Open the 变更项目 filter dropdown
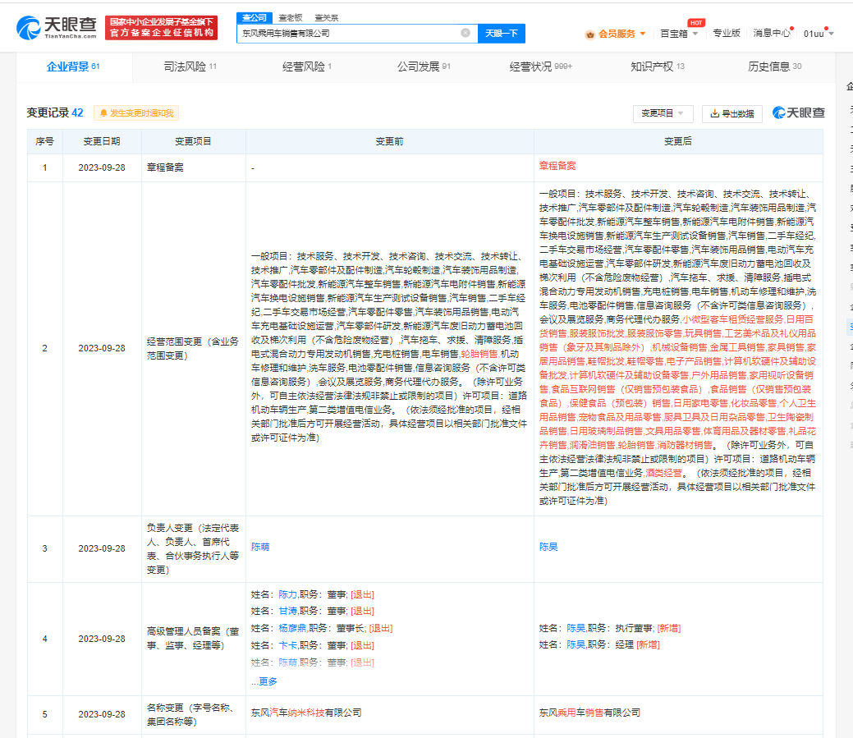The image size is (853, 738). 662,113
